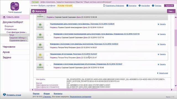Click green status icon of notice sent 13:57:10
This screenshot has height=99, width=177.
point(40,35)
